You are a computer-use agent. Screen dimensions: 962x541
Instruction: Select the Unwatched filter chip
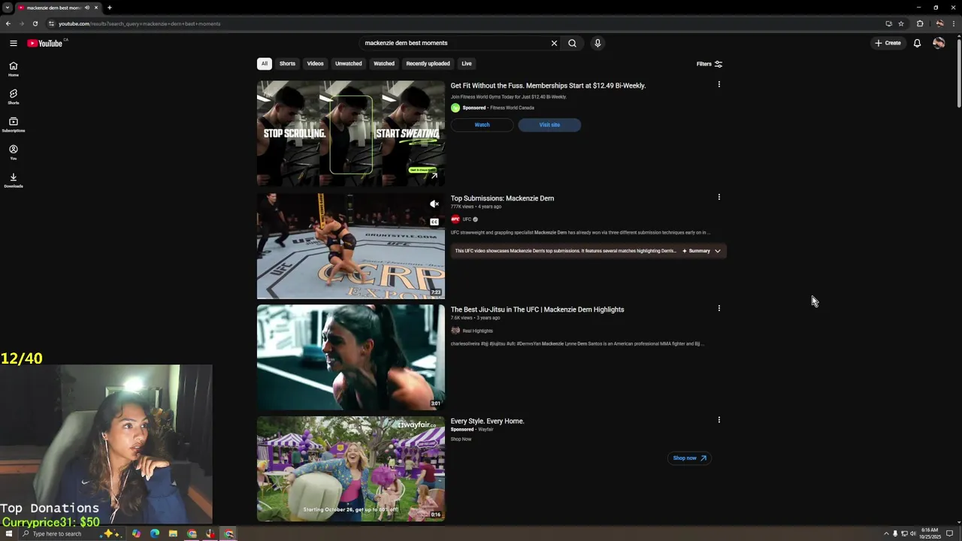(348, 64)
